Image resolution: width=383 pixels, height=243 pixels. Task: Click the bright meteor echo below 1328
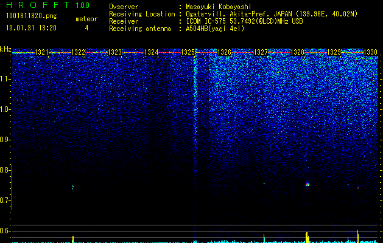click(307, 184)
